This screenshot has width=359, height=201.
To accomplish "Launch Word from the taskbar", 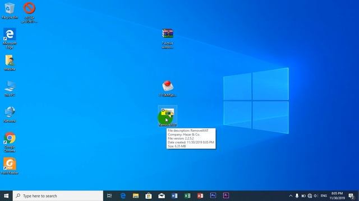I will pyautogui.click(x=174, y=196).
